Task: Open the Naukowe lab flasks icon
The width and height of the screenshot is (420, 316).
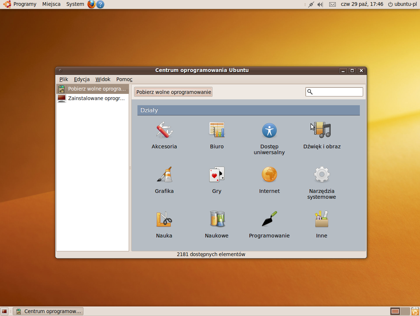Action: click(x=217, y=219)
